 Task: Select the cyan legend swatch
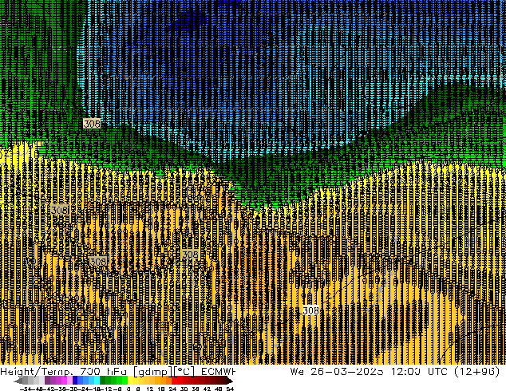pos(97,381)
